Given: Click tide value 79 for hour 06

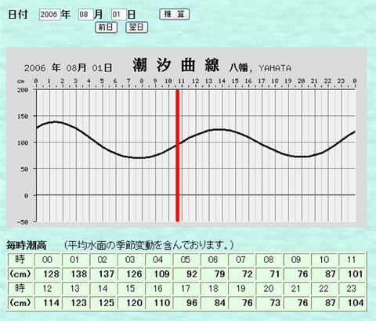Looking at the screenshot, I should 214,274.
